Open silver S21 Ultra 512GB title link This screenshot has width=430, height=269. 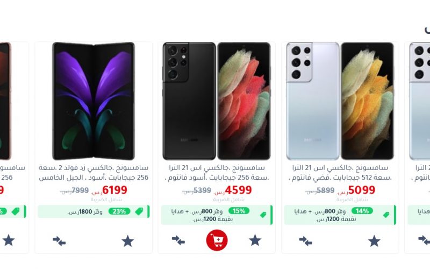coord(340,173)
